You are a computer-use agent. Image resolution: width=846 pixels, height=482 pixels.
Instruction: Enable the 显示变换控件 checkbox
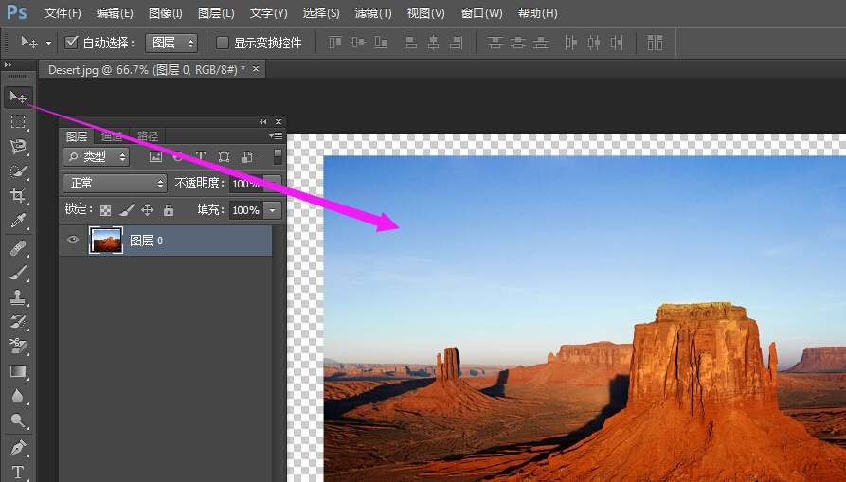tap(223, 43)
